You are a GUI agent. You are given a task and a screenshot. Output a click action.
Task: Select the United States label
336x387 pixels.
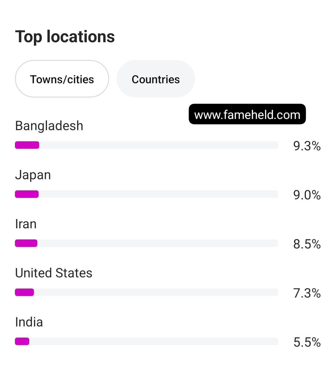tap(54, 273)
